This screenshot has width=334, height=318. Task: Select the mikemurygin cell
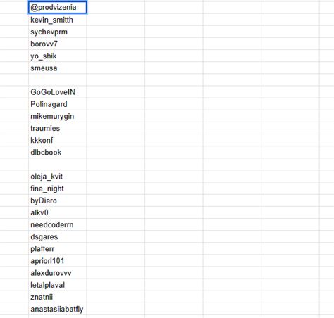click(58, 116)
